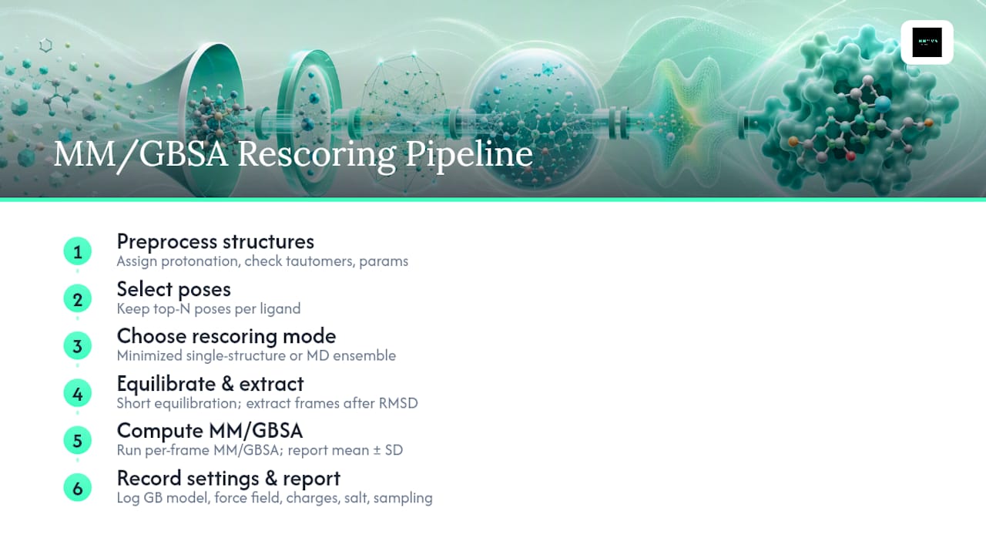Click the step 3 numbered circle

pos(77,346)
